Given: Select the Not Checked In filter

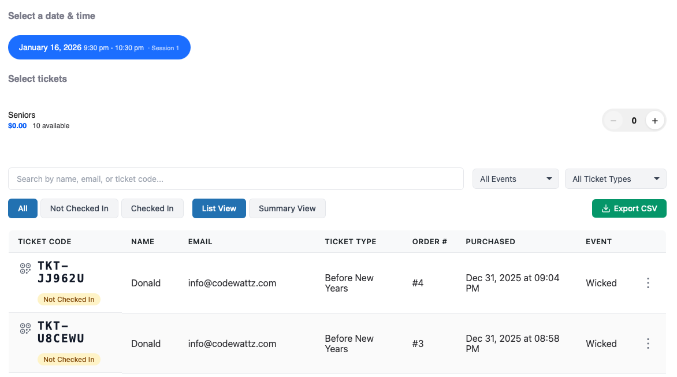Looking at the screenshot, I should click(x=79, y=208).
